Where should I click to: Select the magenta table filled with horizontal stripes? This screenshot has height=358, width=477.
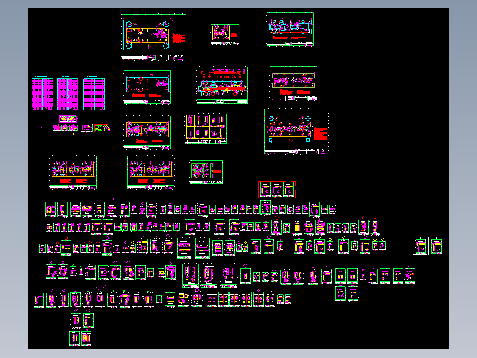[x=94, y=94]
